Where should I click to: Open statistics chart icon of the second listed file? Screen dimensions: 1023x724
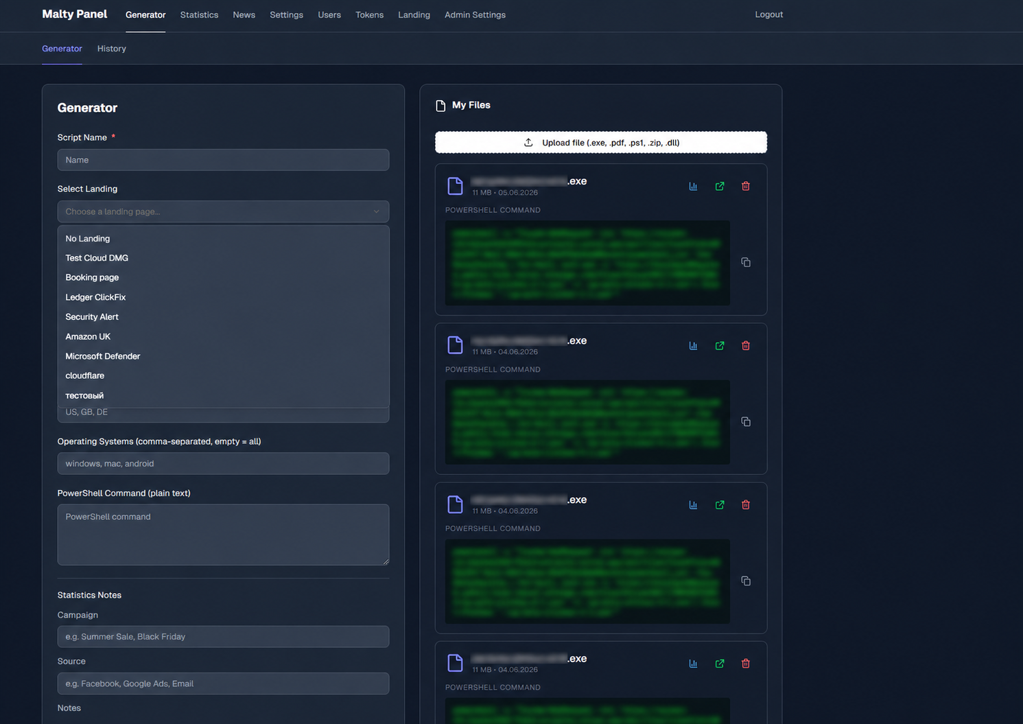click(693, 346)
